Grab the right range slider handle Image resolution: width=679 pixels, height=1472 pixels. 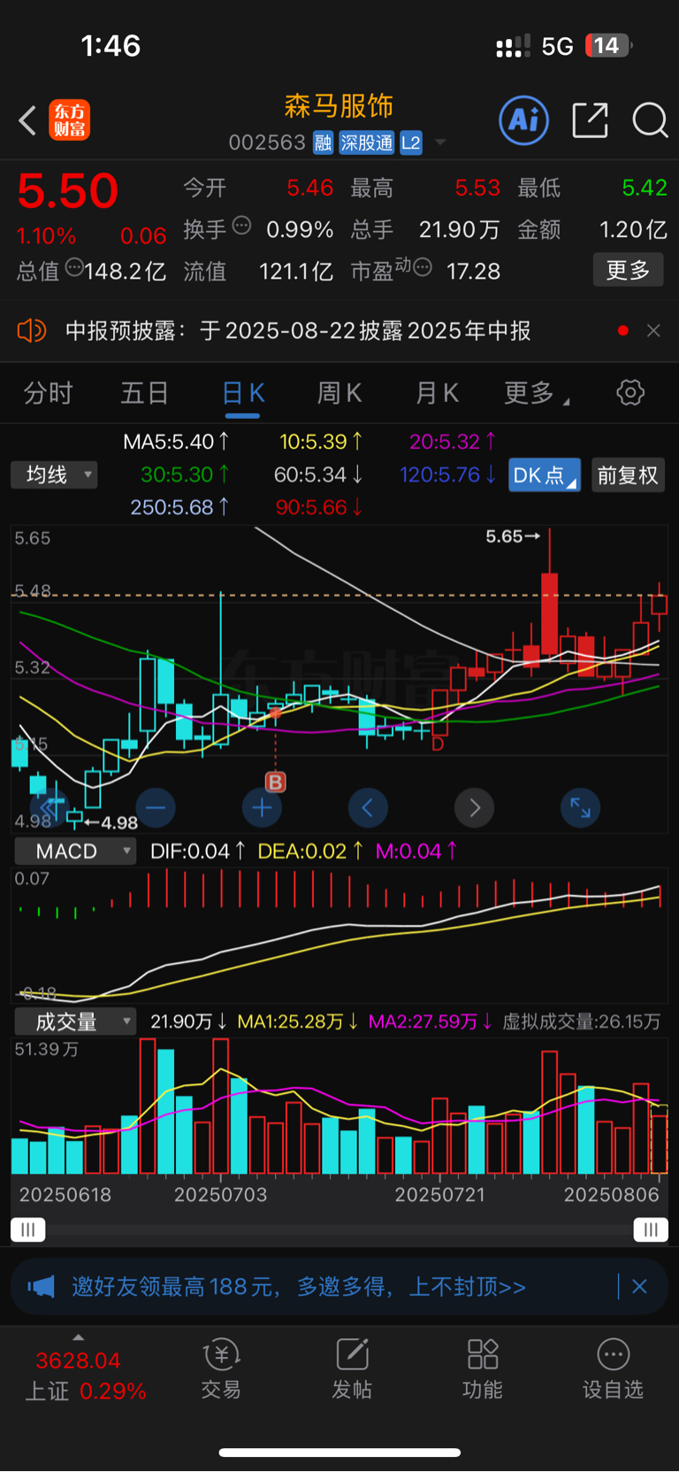pyautogui.click(x=651, y=1229)
